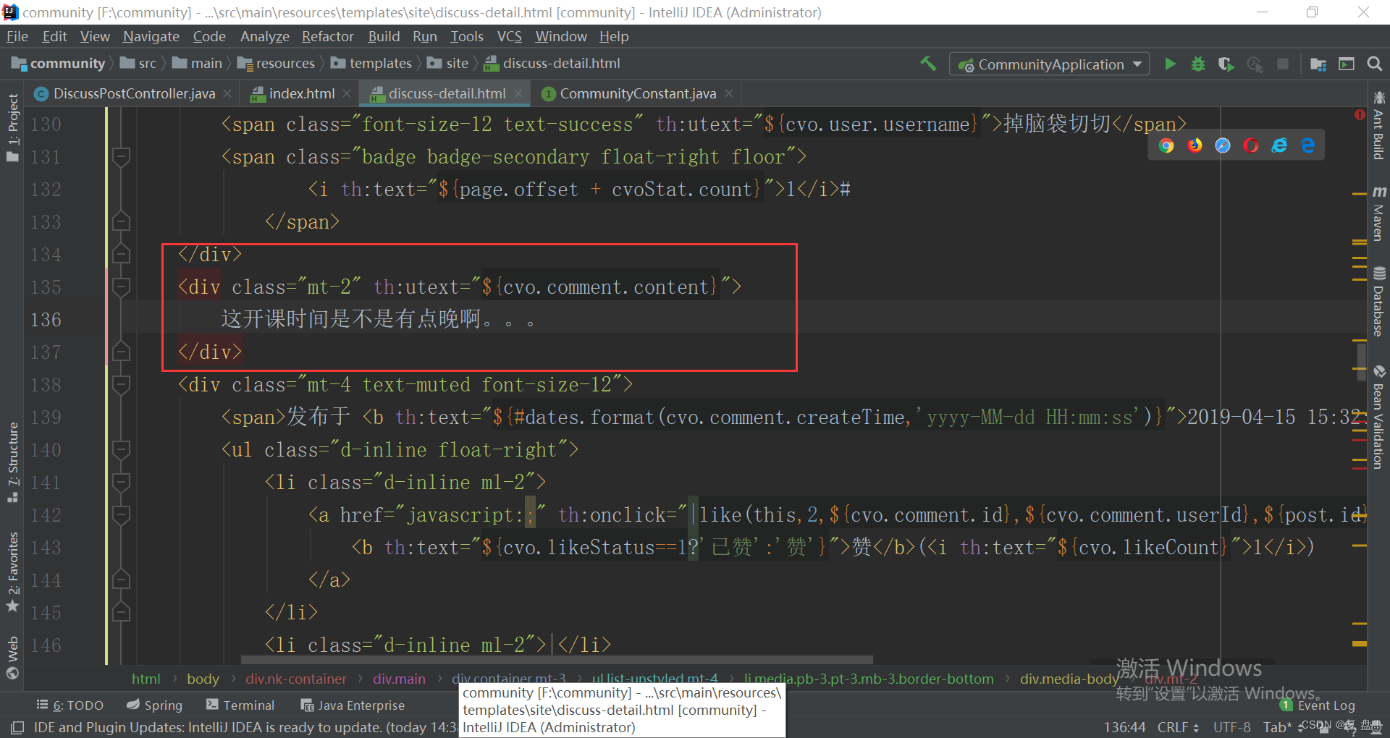Viewport: 1390px width, 738px height.
Task: Click the resources breadcrumb in the navigation bar
Action: (277, 64)
